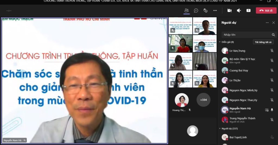Screen dimensions: 278x145
Task: Click Hoang Thi avatar tile
Action: [x=182, y=100]
